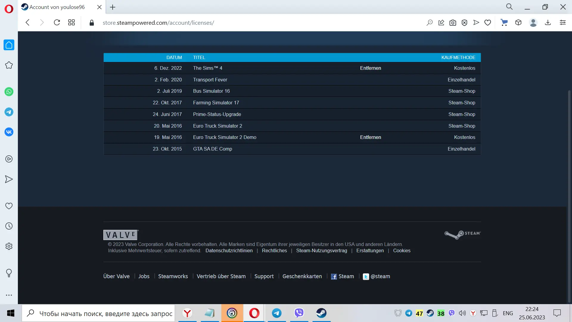Remove Euro Truck Simulator 2 Demo
This screenshot has width=572, height=322.
tap(370, 137)
